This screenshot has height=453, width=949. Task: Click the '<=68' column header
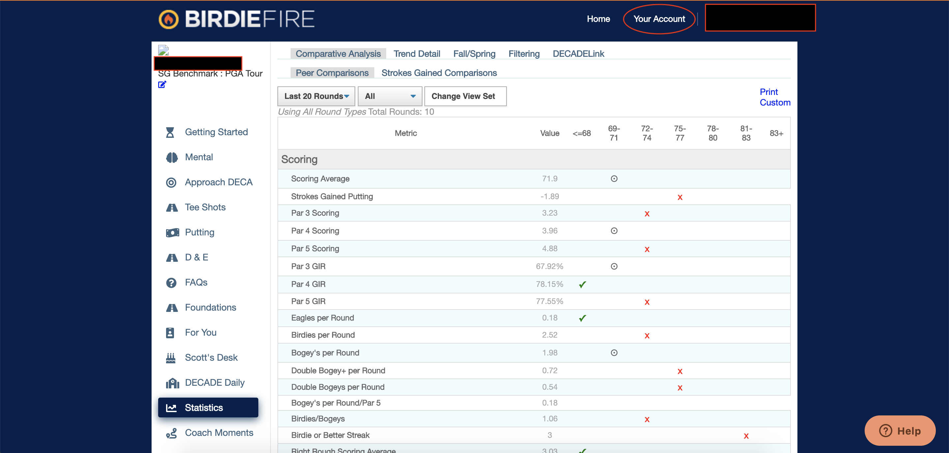coord(581,134)
